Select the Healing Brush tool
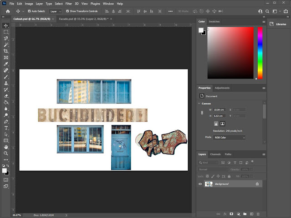This screenshot has width=291, height=218. (x=6, y=70)
